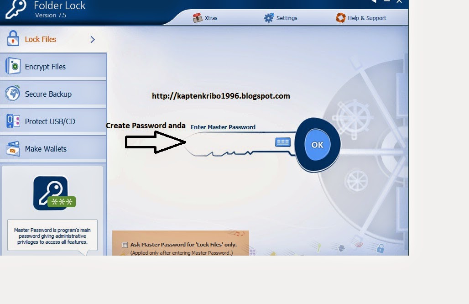
Task: Close the Folder Lock window
Action: click(x=399, y=1)
